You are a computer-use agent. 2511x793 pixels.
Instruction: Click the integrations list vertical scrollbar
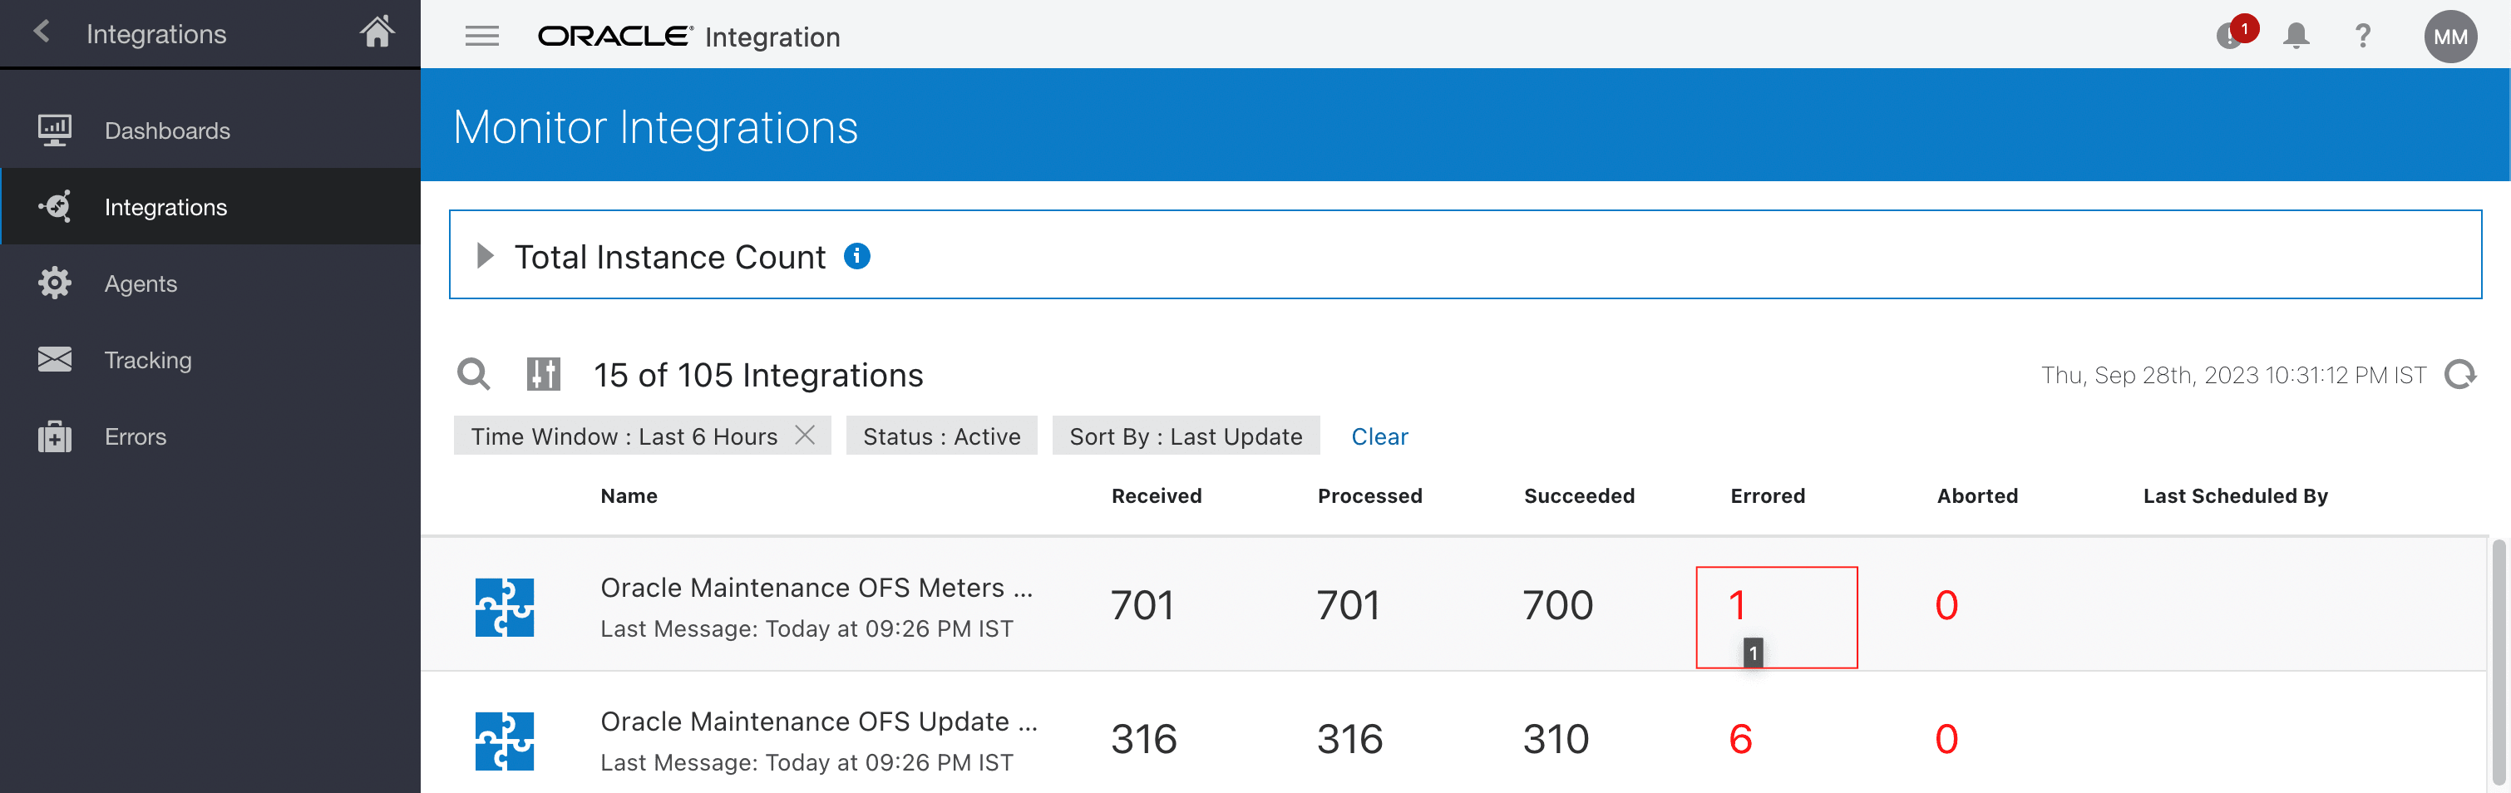click(2500, 662)
